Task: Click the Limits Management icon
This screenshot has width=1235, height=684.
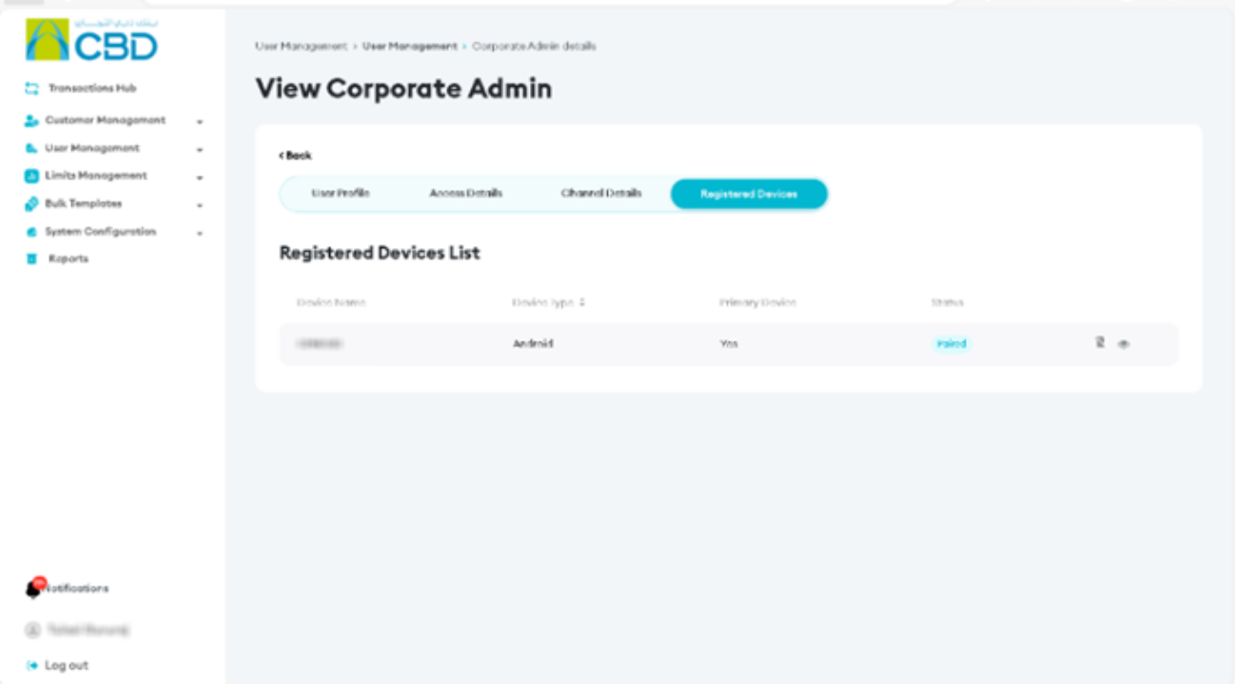Action: 31,176
